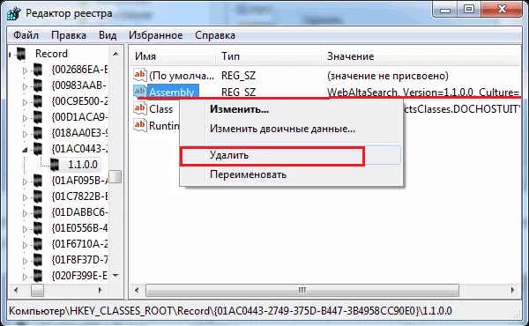The height and width of the screenshot is (326, 529).
Task: Select the Assembly value name
Action: point(172,92)
